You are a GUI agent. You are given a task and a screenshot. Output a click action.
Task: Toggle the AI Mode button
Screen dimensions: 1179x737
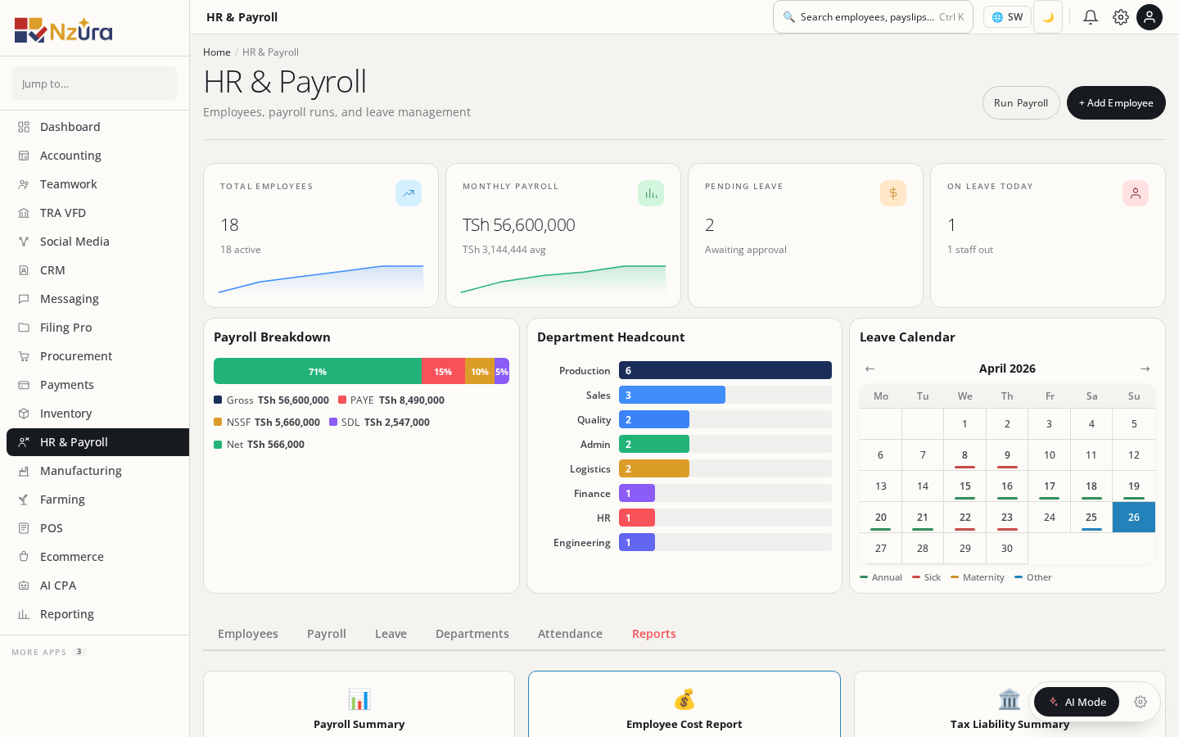[x=1077, y=702]
